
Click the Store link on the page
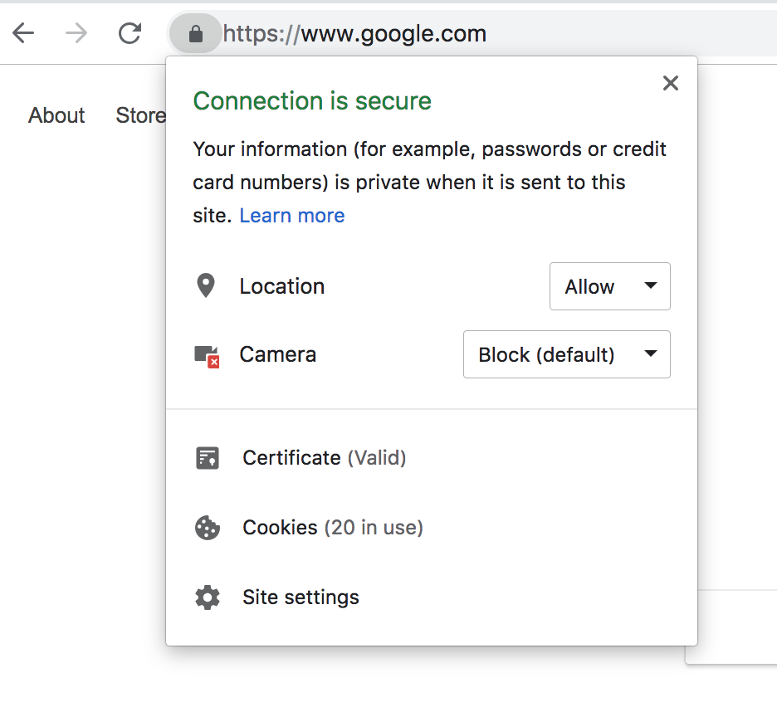[x=139, y=115]
